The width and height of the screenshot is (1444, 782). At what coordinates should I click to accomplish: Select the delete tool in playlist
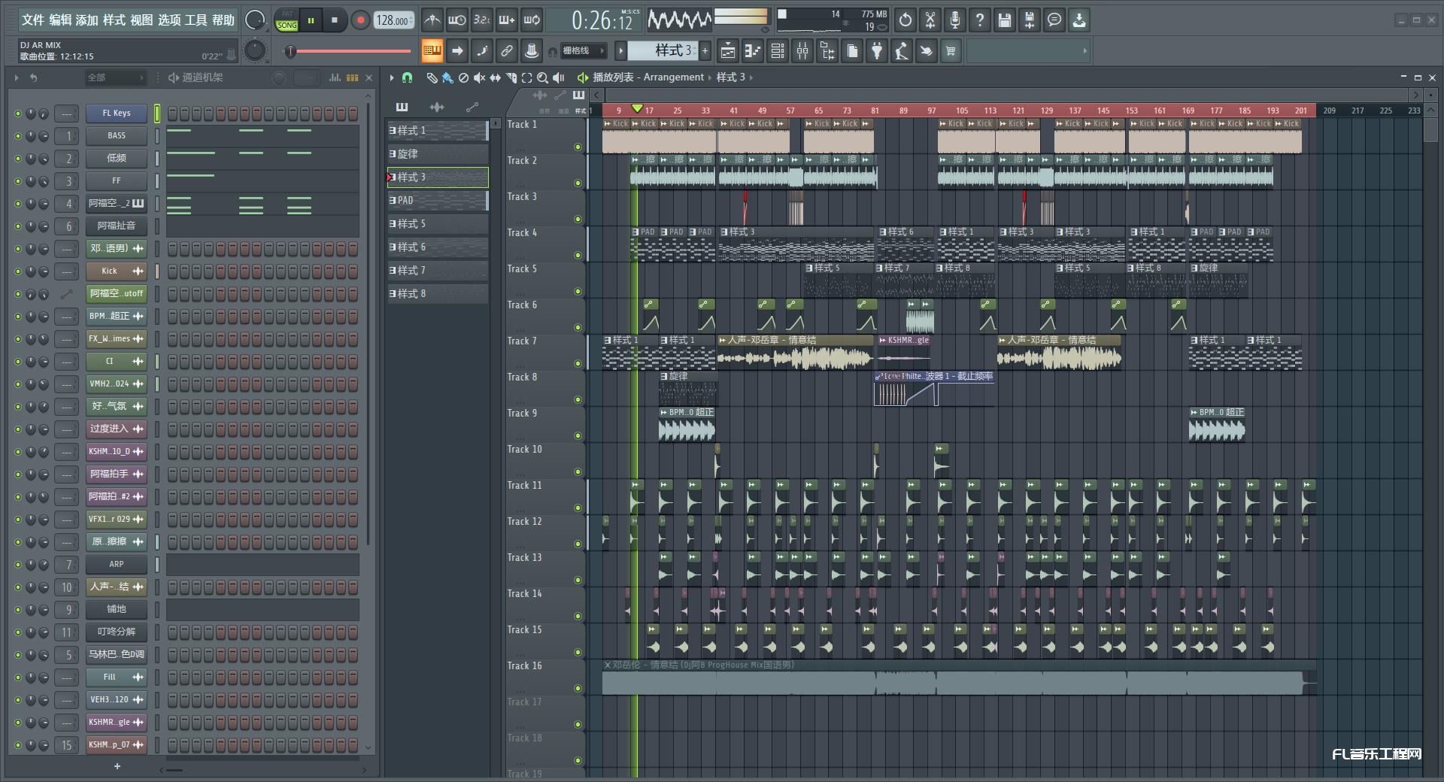463,77
